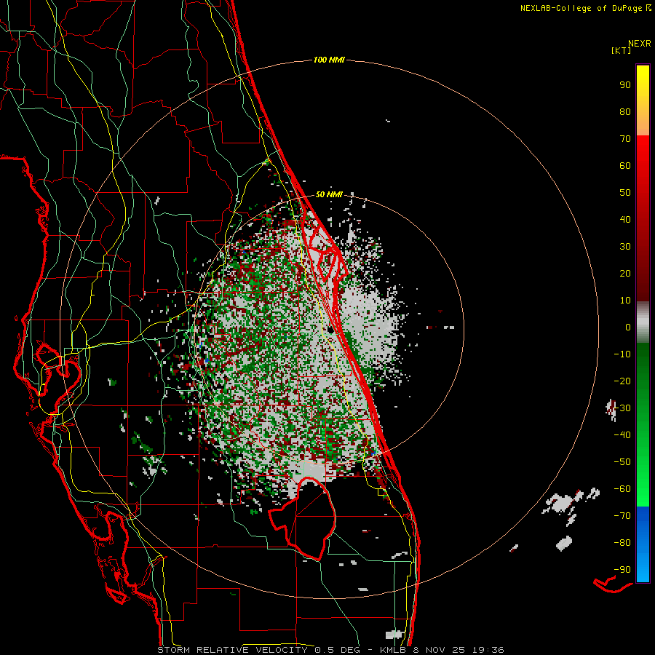
Task: Click the positive 10 knot scale label
Action: point(625,301)
